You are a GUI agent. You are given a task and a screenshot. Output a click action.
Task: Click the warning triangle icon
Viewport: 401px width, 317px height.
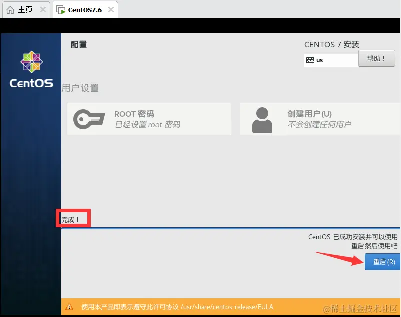click(x=69, y=307)
